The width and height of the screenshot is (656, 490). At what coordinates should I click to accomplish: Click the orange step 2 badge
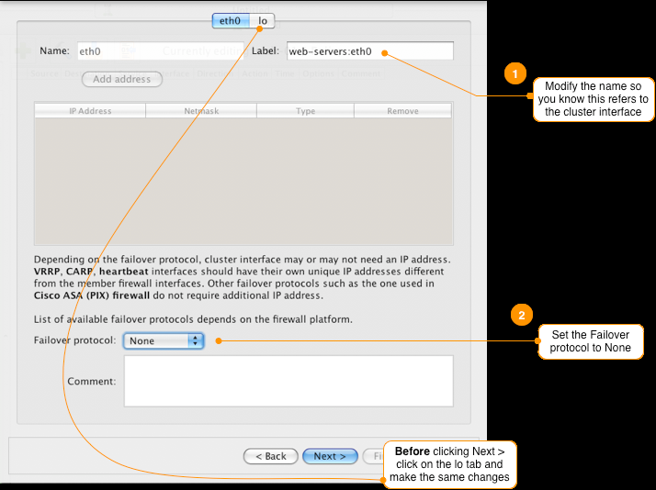click(x=521, y=315)
